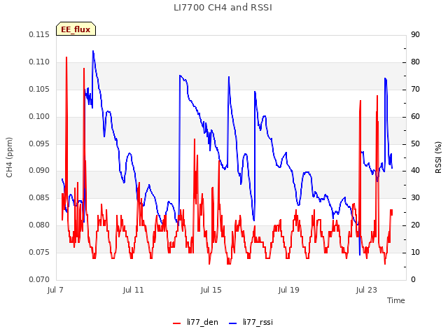Screen dimensions: 448x336
Task: Click the Jul 11 date tick label
Action: (x=133, y=290)
